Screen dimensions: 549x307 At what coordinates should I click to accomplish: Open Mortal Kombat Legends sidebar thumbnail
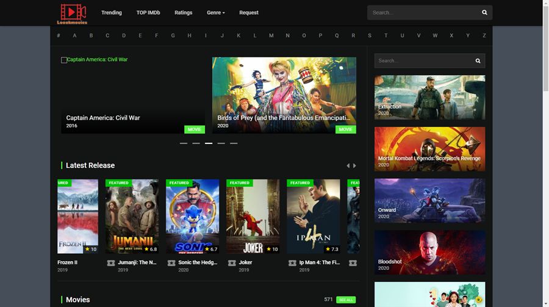click(x=429, y=149)
